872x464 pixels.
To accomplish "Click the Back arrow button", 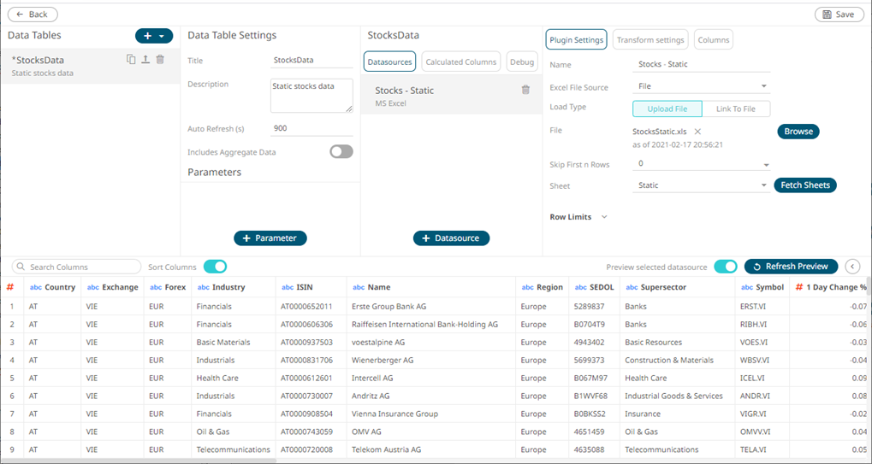I will click(x=32, y=15).
